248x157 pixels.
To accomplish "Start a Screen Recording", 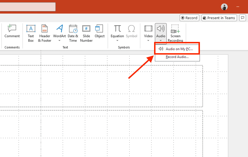I will [x=175, y=33].
